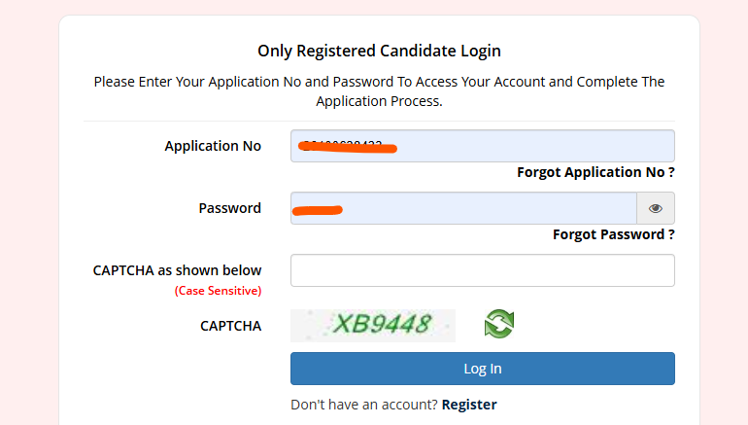Click the red Case Sensitive note
This screenshot has width=748, height=425.
tap(218, 290)
